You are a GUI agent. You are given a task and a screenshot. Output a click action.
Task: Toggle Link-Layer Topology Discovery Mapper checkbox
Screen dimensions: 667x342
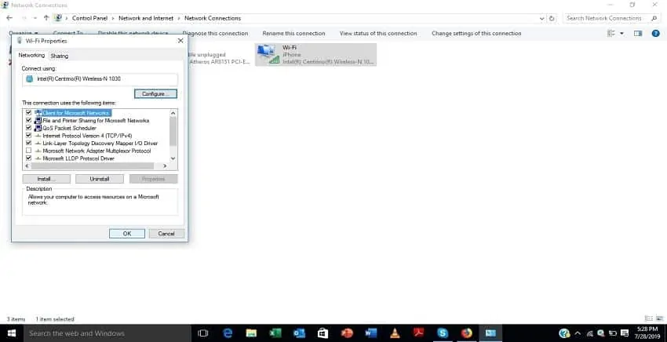pos(28,143)
